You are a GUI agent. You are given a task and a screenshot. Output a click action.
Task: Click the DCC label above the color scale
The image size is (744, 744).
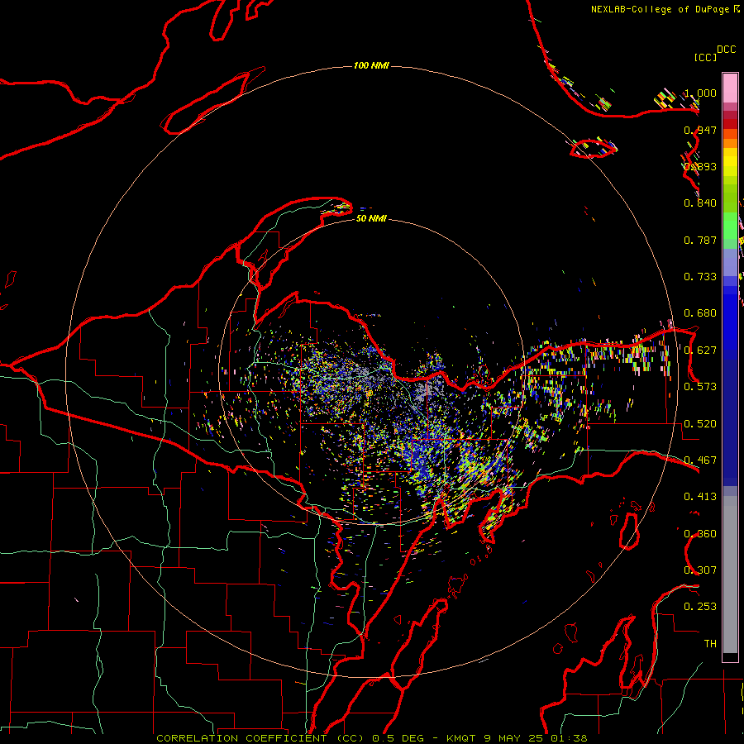(x=726, y=50)
